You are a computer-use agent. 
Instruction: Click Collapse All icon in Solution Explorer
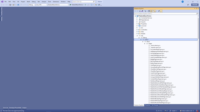pos(149,11)
